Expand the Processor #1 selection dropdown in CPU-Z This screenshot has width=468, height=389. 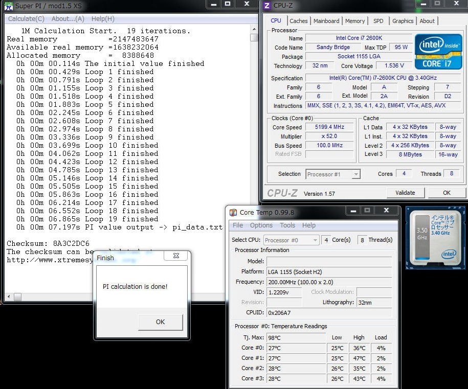click(356, 174)
